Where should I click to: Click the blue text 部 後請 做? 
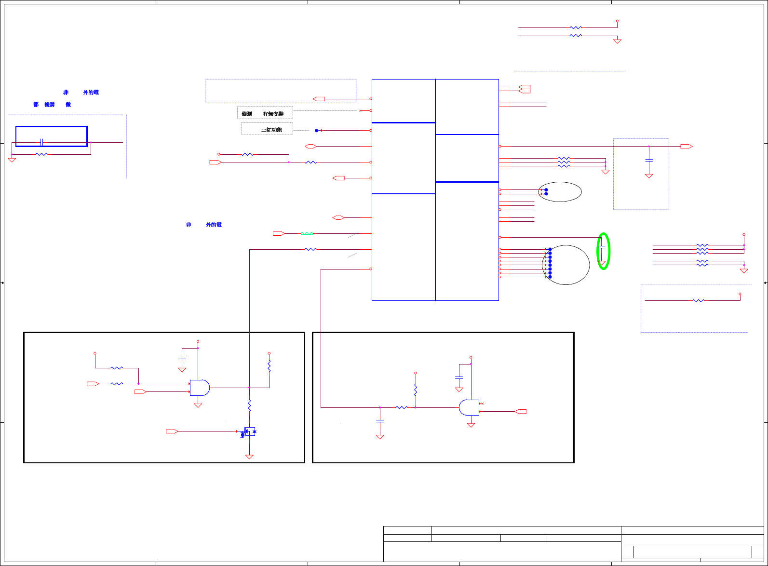(x=52, y=104)
